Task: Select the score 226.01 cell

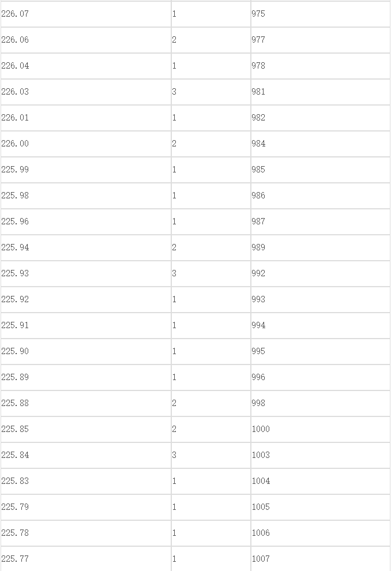Action: pyautogui.click(x=86, y=118)
